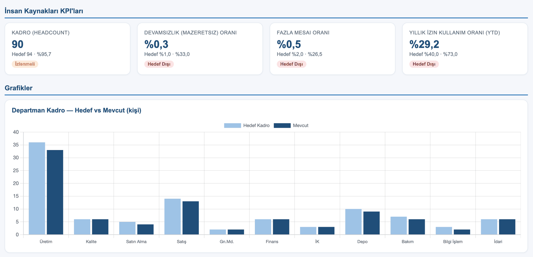
Task: Click the Gn.Md. Mevcut bar
Action: tap(236, 232)
